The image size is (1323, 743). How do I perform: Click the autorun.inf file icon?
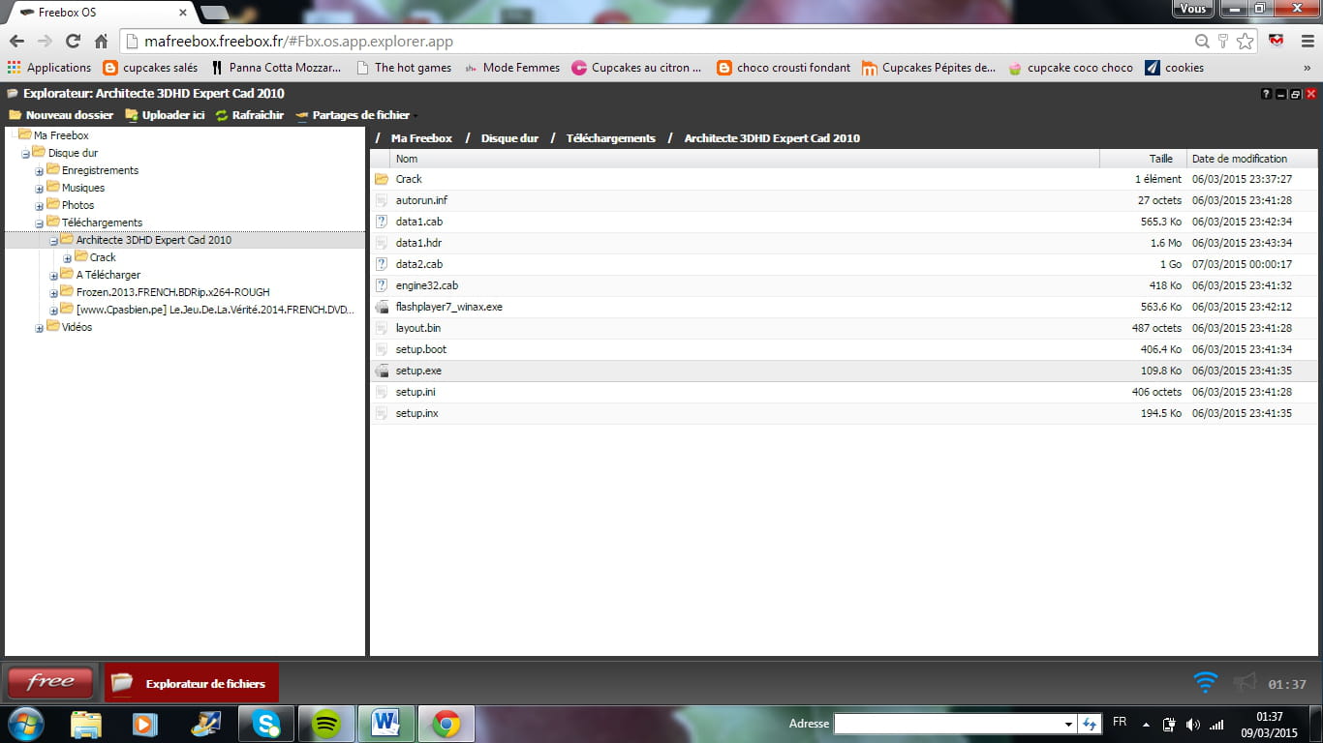click(x=382, y=200)
